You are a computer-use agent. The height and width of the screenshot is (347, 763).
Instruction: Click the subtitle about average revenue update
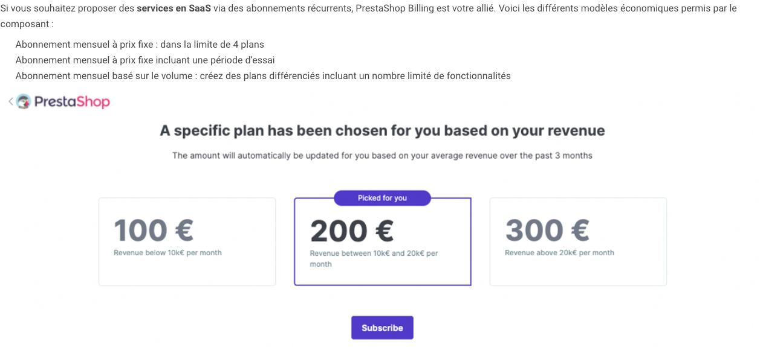tap(382, 156)
